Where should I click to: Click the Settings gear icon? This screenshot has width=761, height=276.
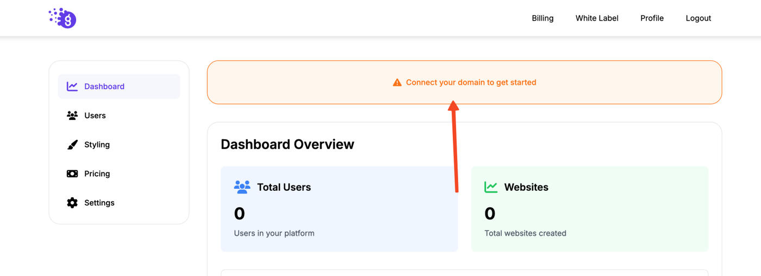[72, 203]
